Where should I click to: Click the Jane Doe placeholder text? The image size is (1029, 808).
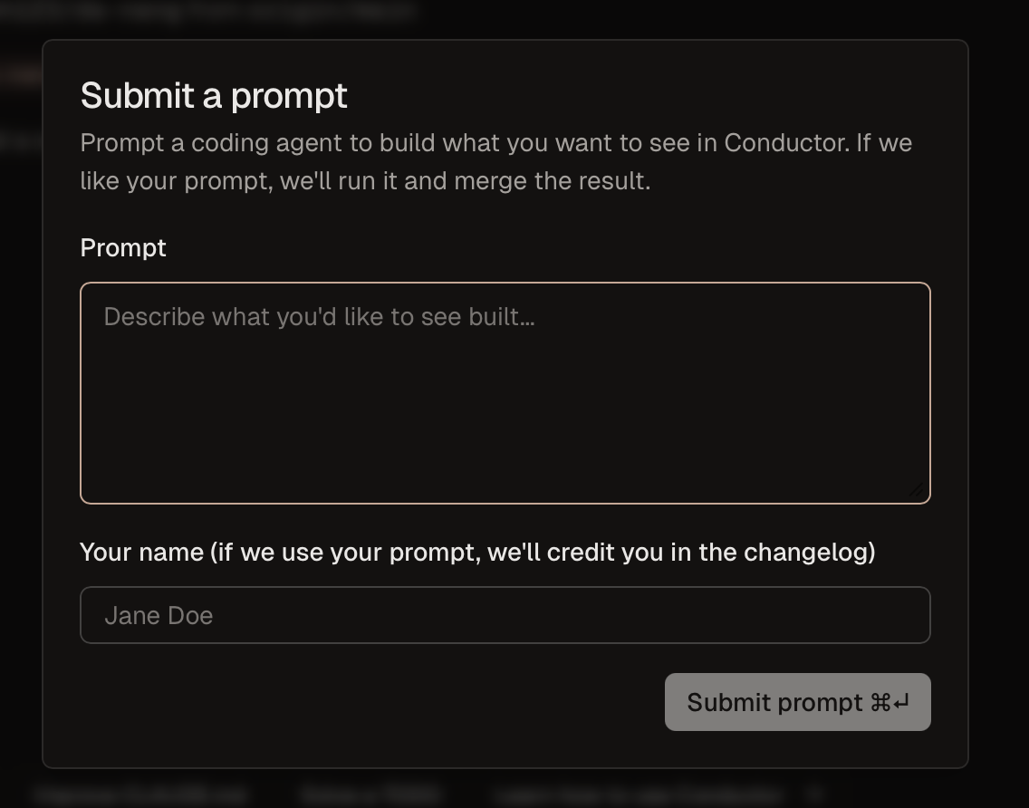[x=159, y=615]
